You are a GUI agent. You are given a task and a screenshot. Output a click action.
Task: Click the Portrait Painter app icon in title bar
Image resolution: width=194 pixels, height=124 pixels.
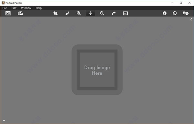[3, 3]
